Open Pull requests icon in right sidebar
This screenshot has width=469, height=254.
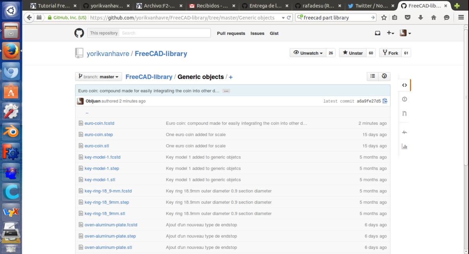(405, 114)
